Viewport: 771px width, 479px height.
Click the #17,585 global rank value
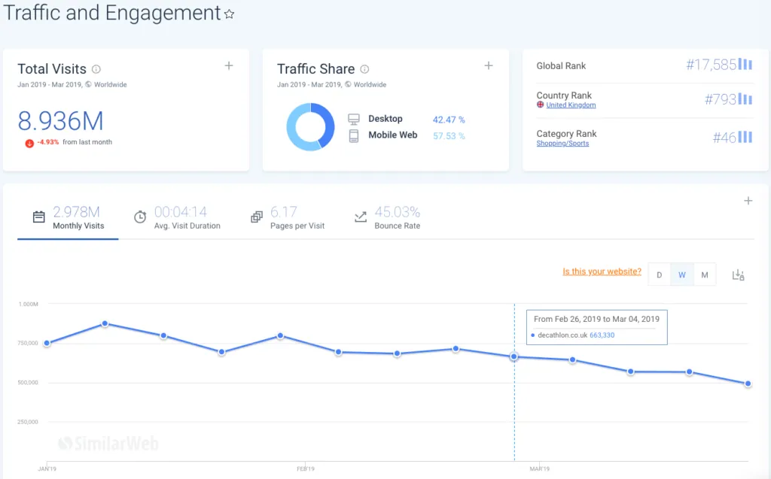click(x=711, y=65)
